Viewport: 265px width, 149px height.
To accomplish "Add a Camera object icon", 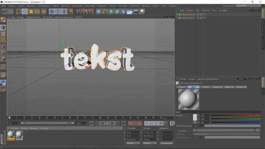I will click(136, 12).
